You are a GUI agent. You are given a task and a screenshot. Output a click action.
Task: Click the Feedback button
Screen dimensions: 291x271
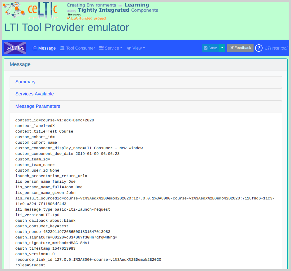click(x=240, y=48)
